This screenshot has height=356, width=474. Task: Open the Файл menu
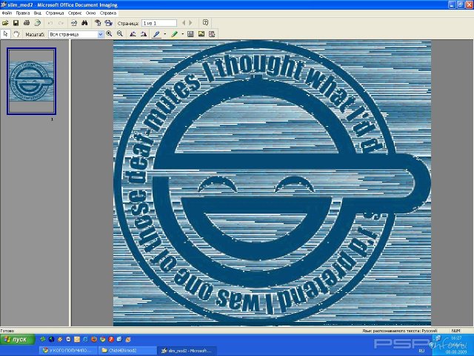(7, 13)
